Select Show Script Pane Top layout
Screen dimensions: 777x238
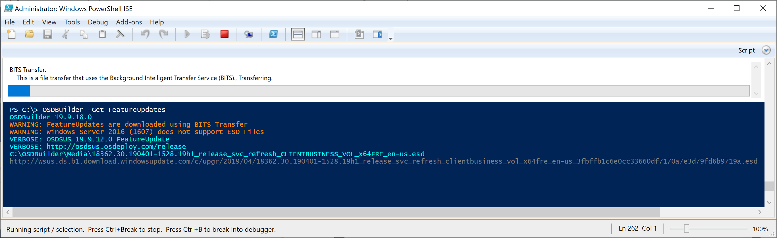(x=298, y=34)
